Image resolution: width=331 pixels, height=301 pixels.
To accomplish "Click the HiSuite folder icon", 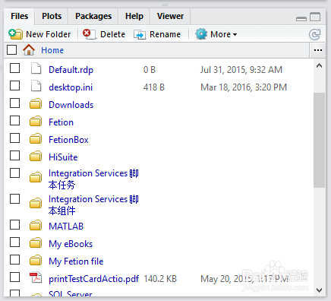I will coord(36,157).
